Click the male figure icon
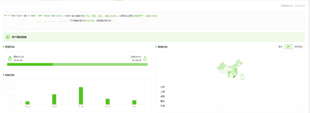The image size is (310, 113). [10, 58]
